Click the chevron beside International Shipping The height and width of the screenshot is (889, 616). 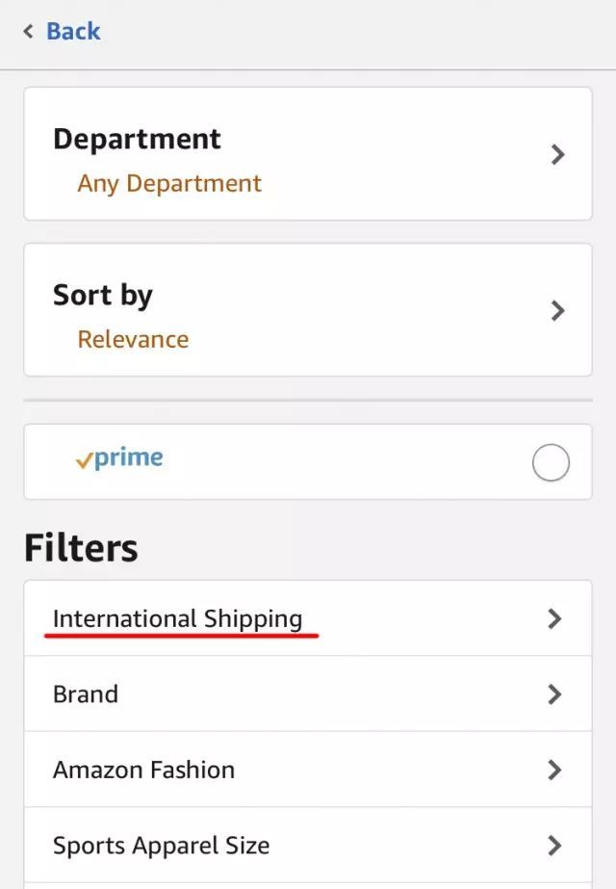(554, 618)
